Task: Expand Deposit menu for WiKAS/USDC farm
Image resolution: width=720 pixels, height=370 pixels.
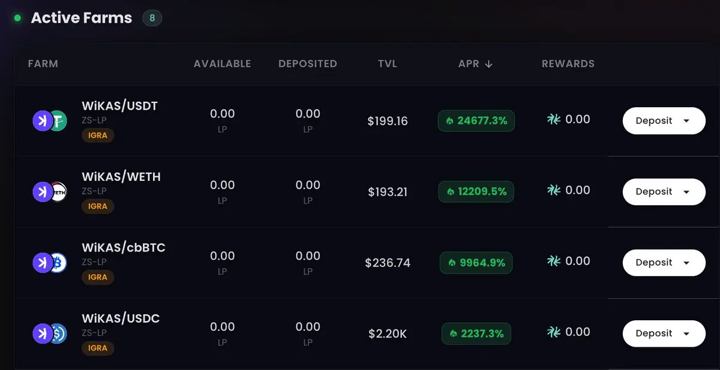Action: [664, 333]
